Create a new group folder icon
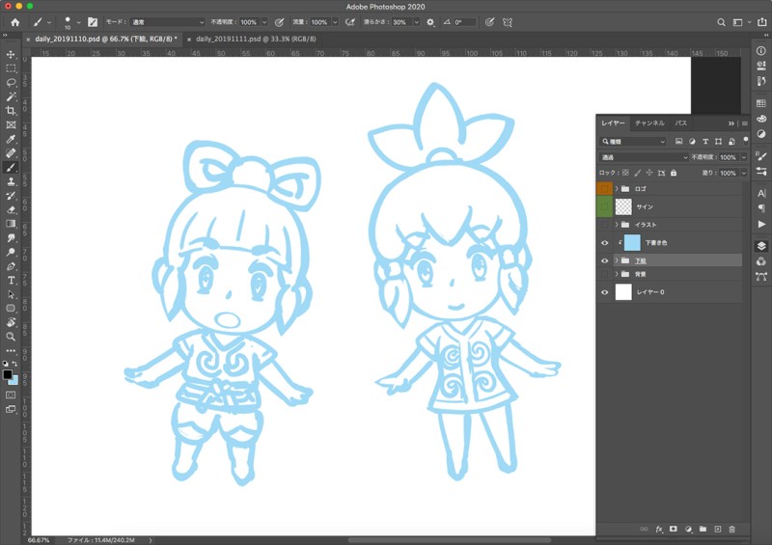 [x=703, y=530]
